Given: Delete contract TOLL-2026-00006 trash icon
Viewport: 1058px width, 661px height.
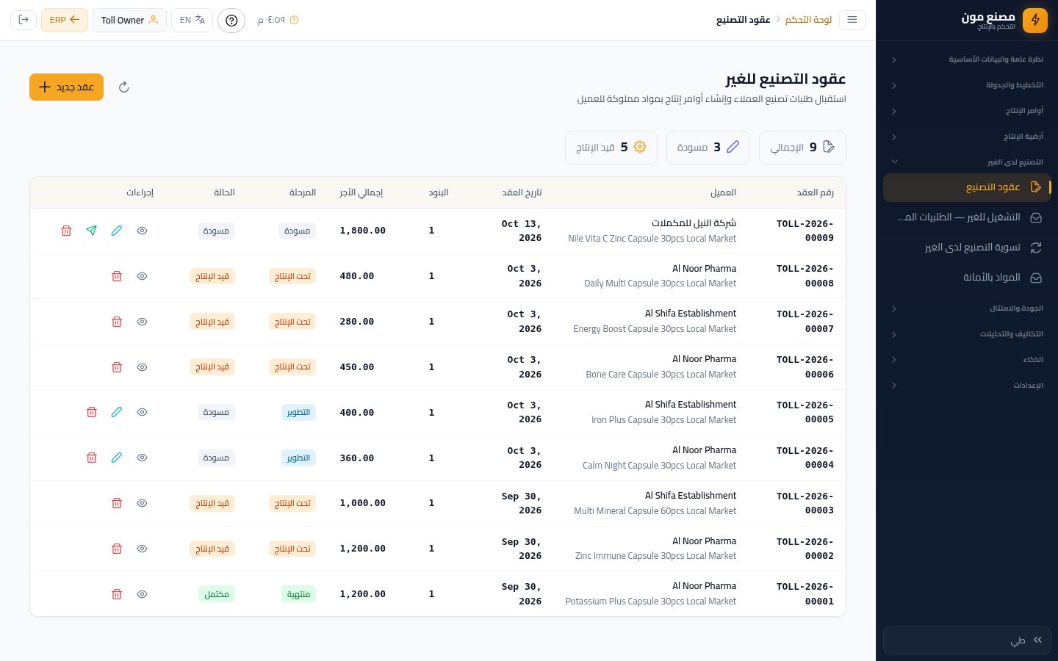Looking at the screenshot, I should coord(117,367).
